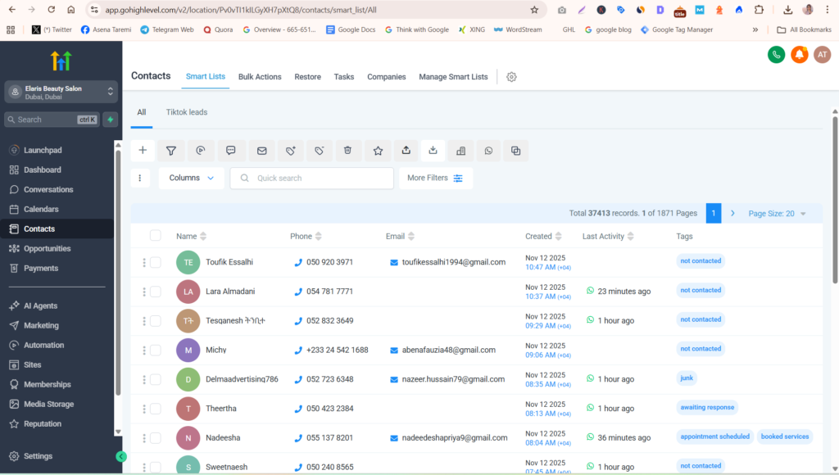Go to next page with arrow
The height and width of the screenshot is (475, 839).
[x=732, y=214]
